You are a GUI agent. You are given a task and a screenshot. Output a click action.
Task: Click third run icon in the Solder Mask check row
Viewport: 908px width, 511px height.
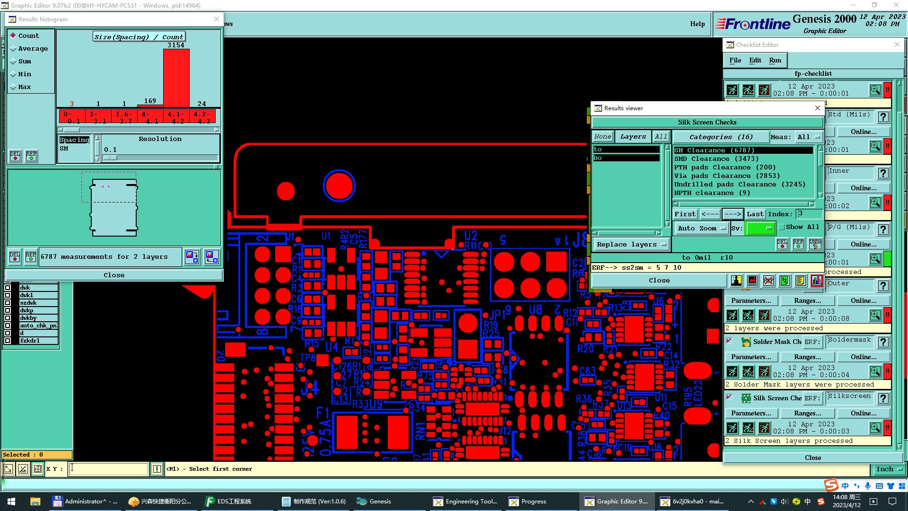(x=764, y=371)
